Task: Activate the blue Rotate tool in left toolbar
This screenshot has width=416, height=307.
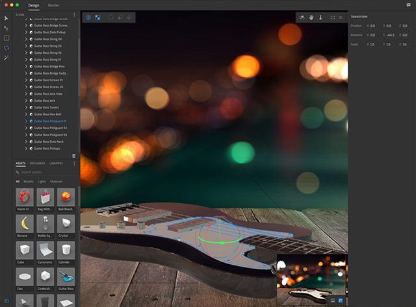Action: [6, 47]
